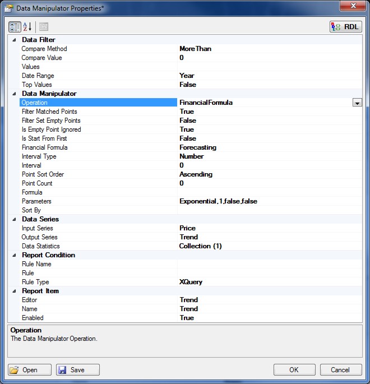Click the Parameters value field

[269, 201]
